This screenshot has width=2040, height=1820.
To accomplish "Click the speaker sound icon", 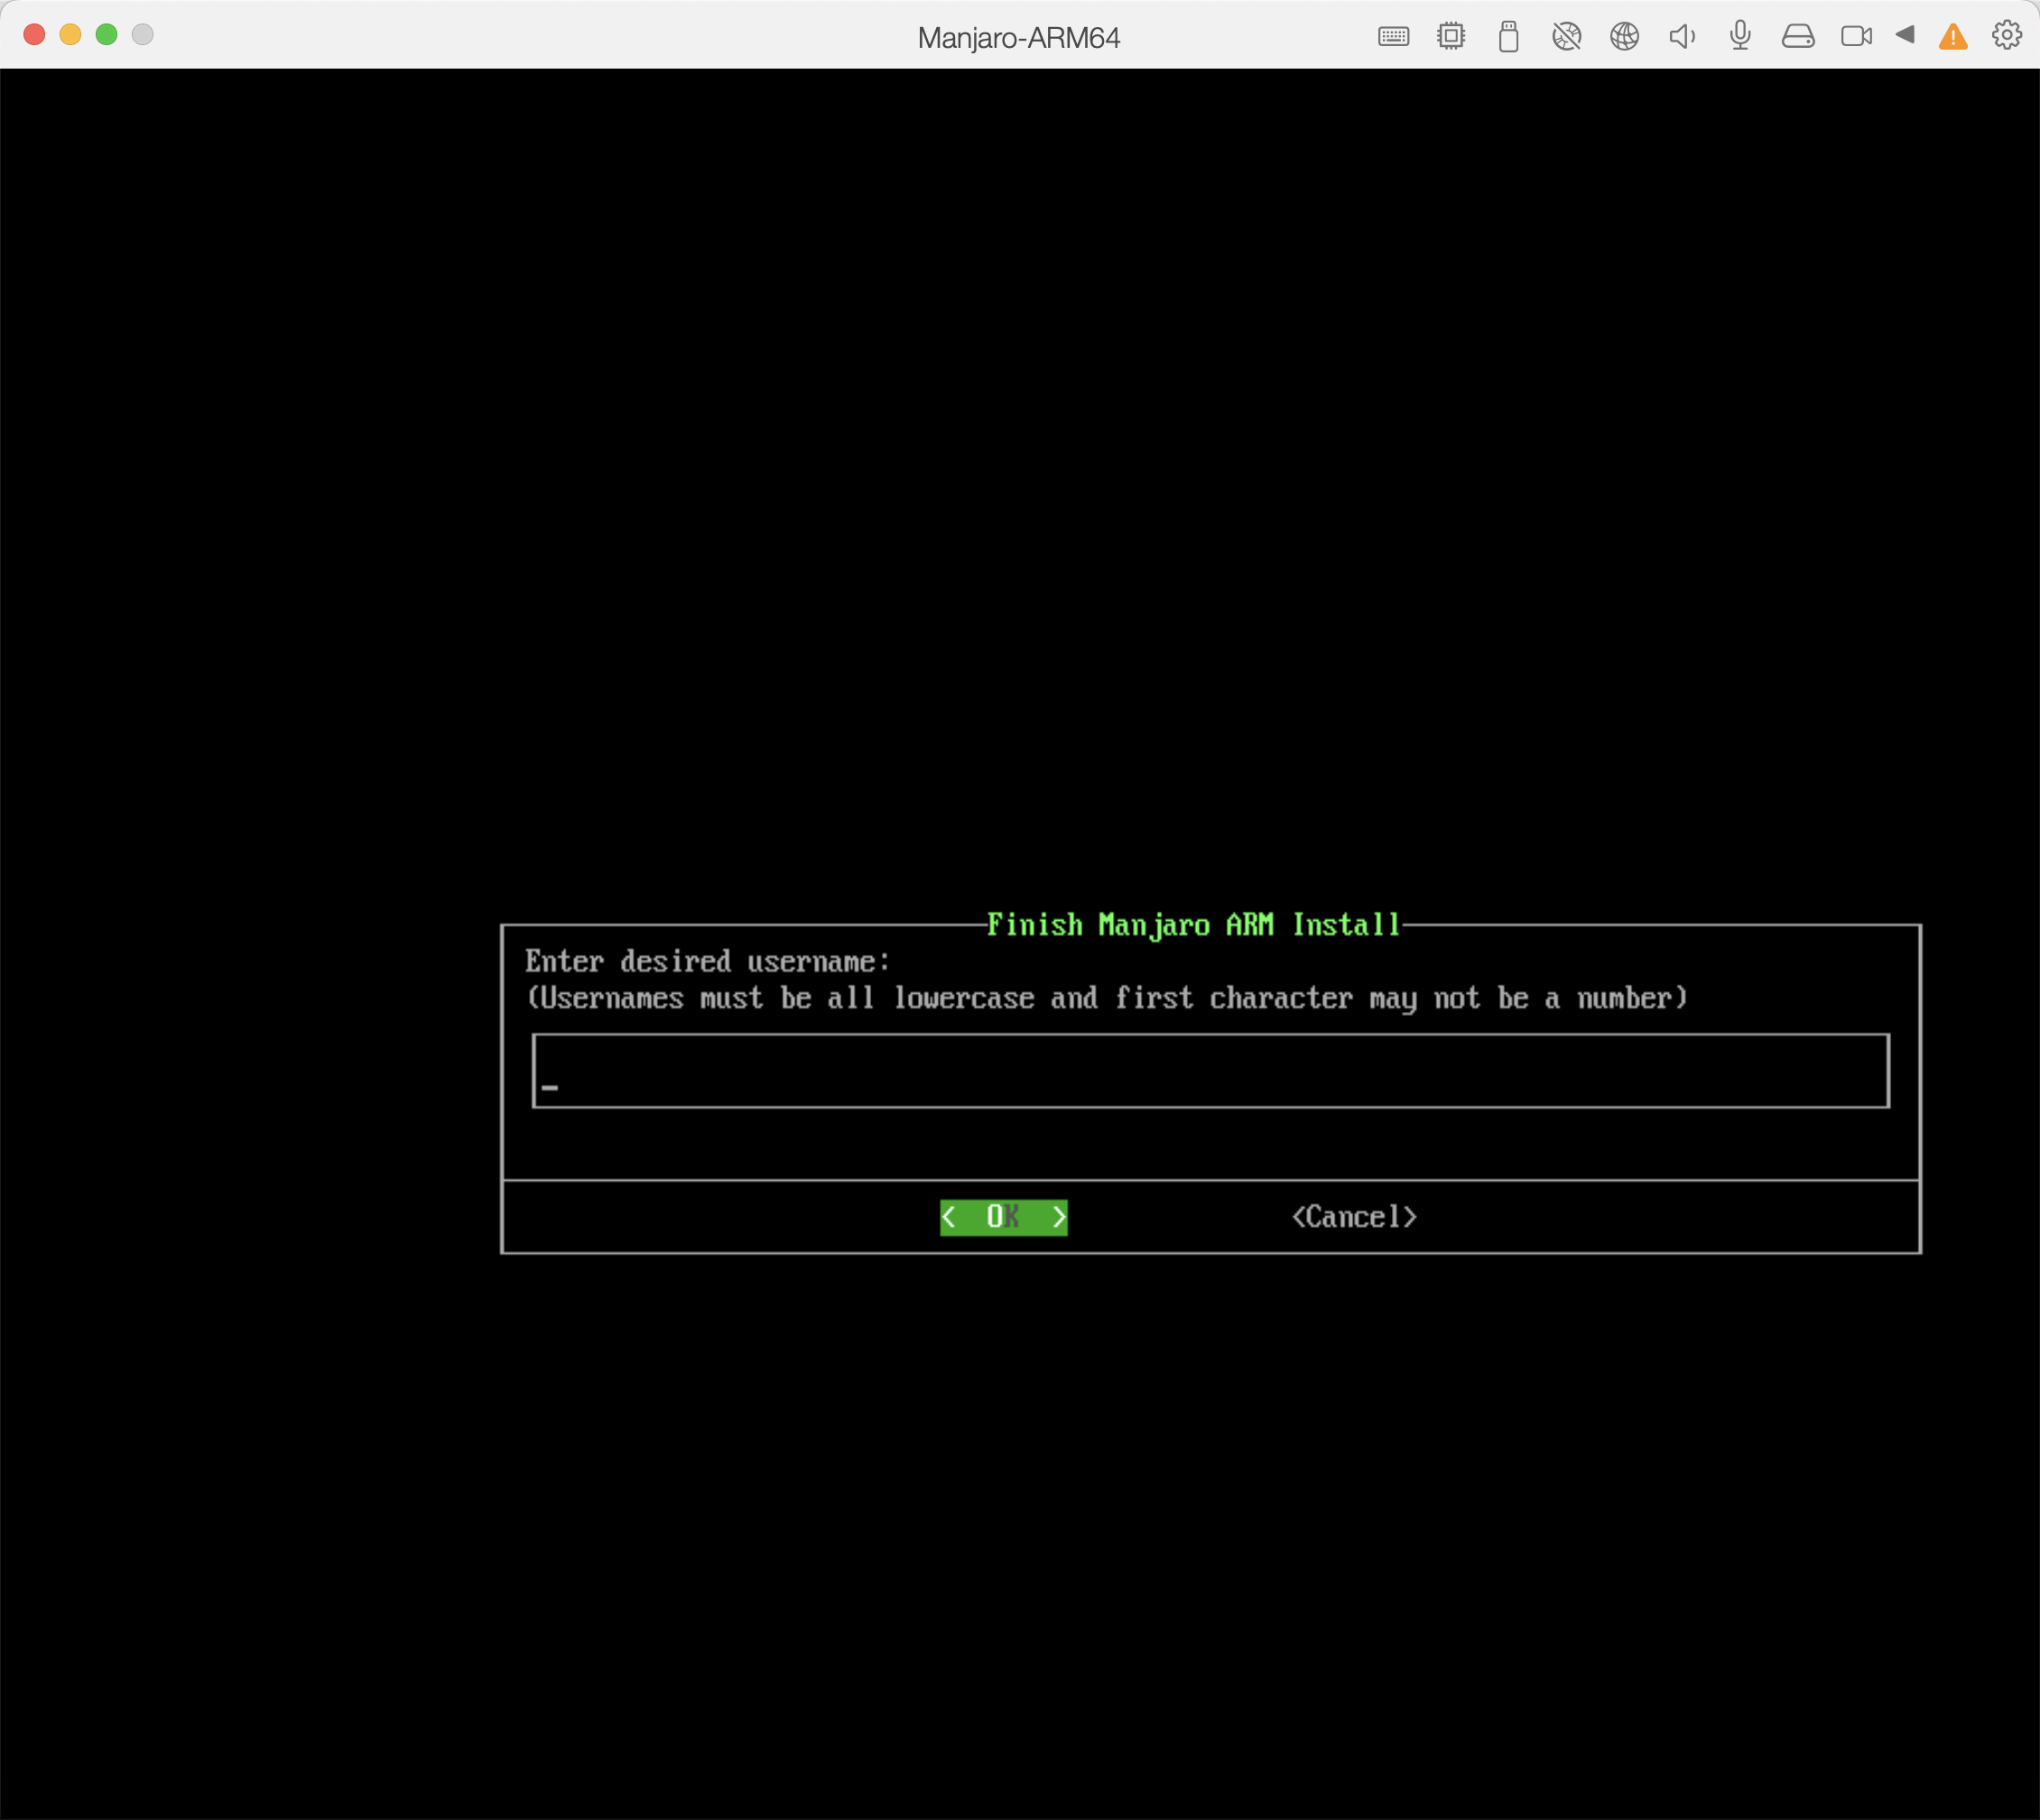I will [1682, 37].
